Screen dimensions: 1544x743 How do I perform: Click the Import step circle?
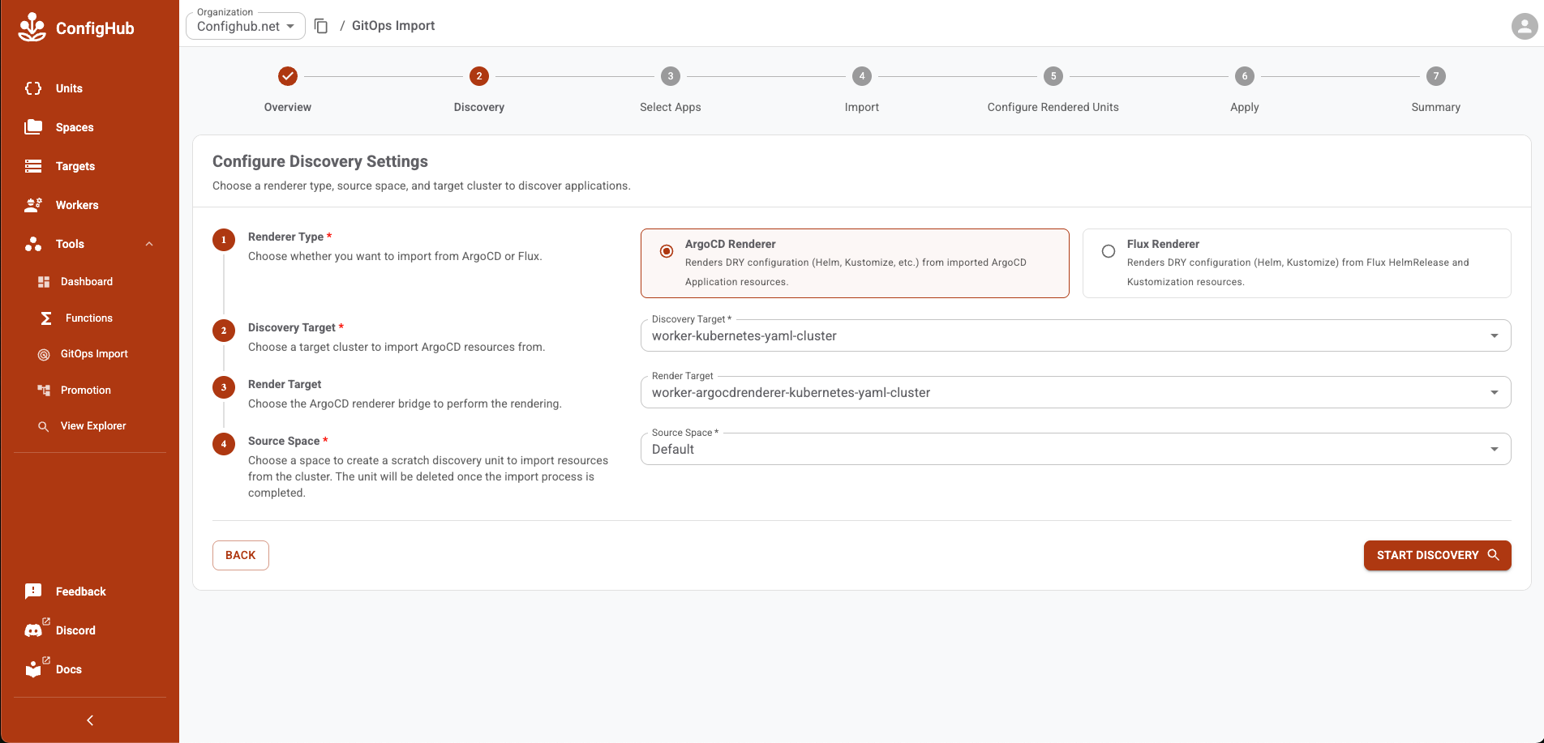(x=862, y=76)
